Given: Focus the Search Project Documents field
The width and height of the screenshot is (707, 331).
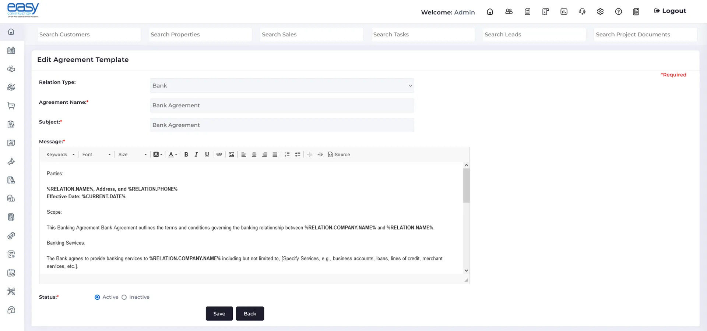Looking at the screenshot, I should click(x=646, y=34).
